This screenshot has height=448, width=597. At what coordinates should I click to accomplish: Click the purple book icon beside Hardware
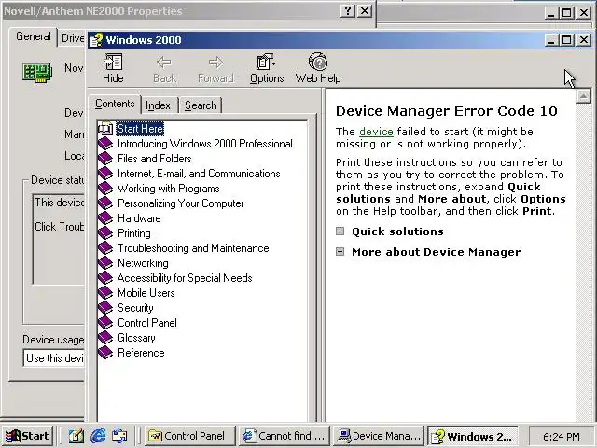click(105, 218)
